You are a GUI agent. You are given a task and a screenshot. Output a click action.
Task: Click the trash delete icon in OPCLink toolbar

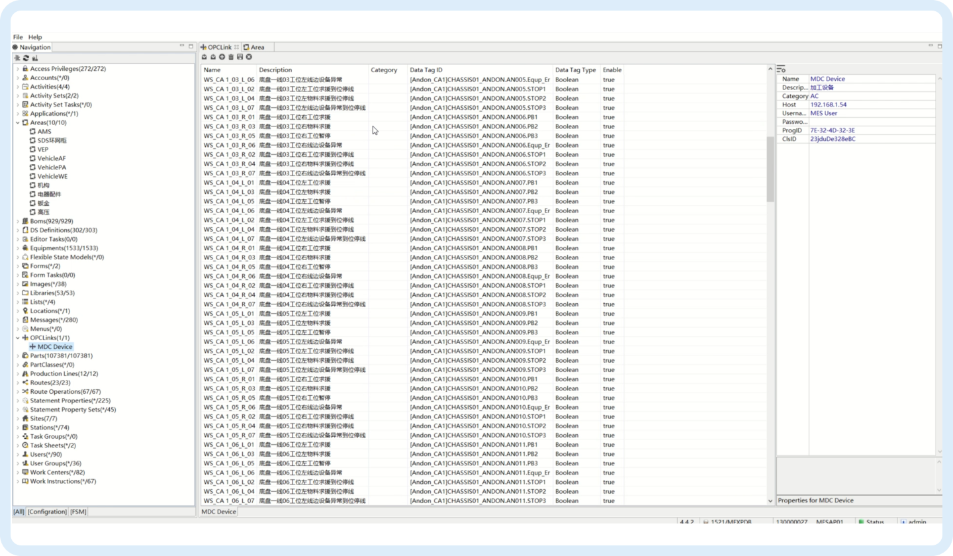coord(231,57)
